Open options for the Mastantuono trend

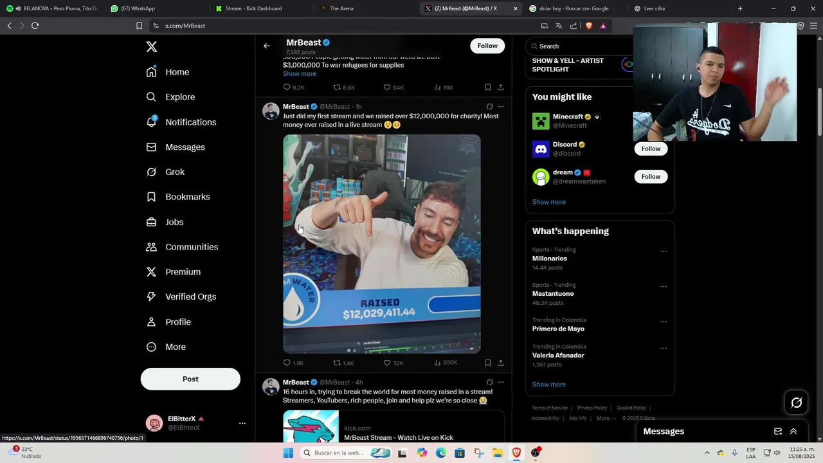664,287
